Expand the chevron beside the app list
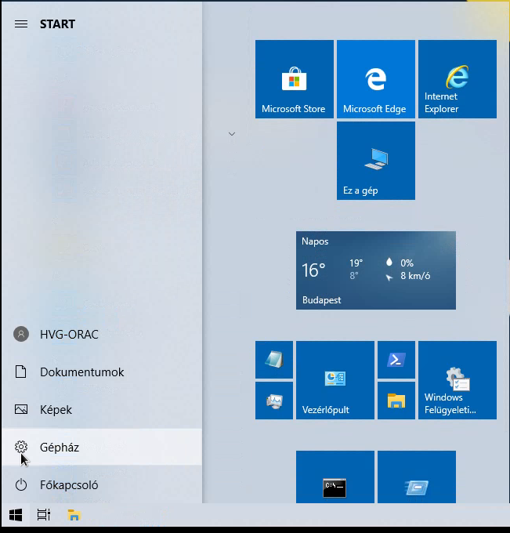The width and height of the screenshot is (510, 533). (x=232, y=134)
